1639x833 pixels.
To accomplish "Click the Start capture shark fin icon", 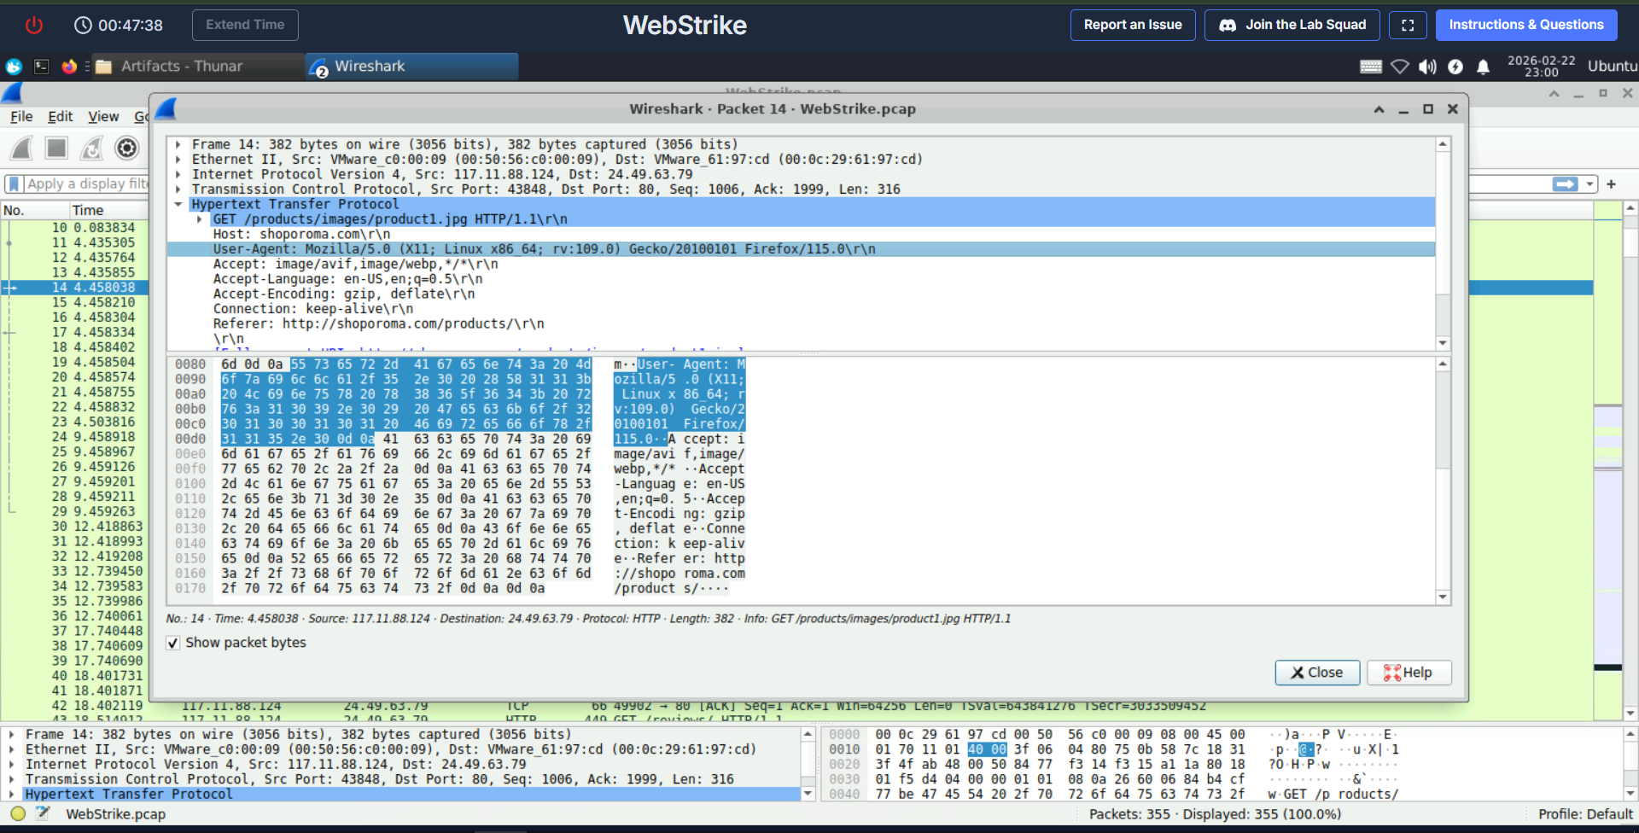I will 21,149.
